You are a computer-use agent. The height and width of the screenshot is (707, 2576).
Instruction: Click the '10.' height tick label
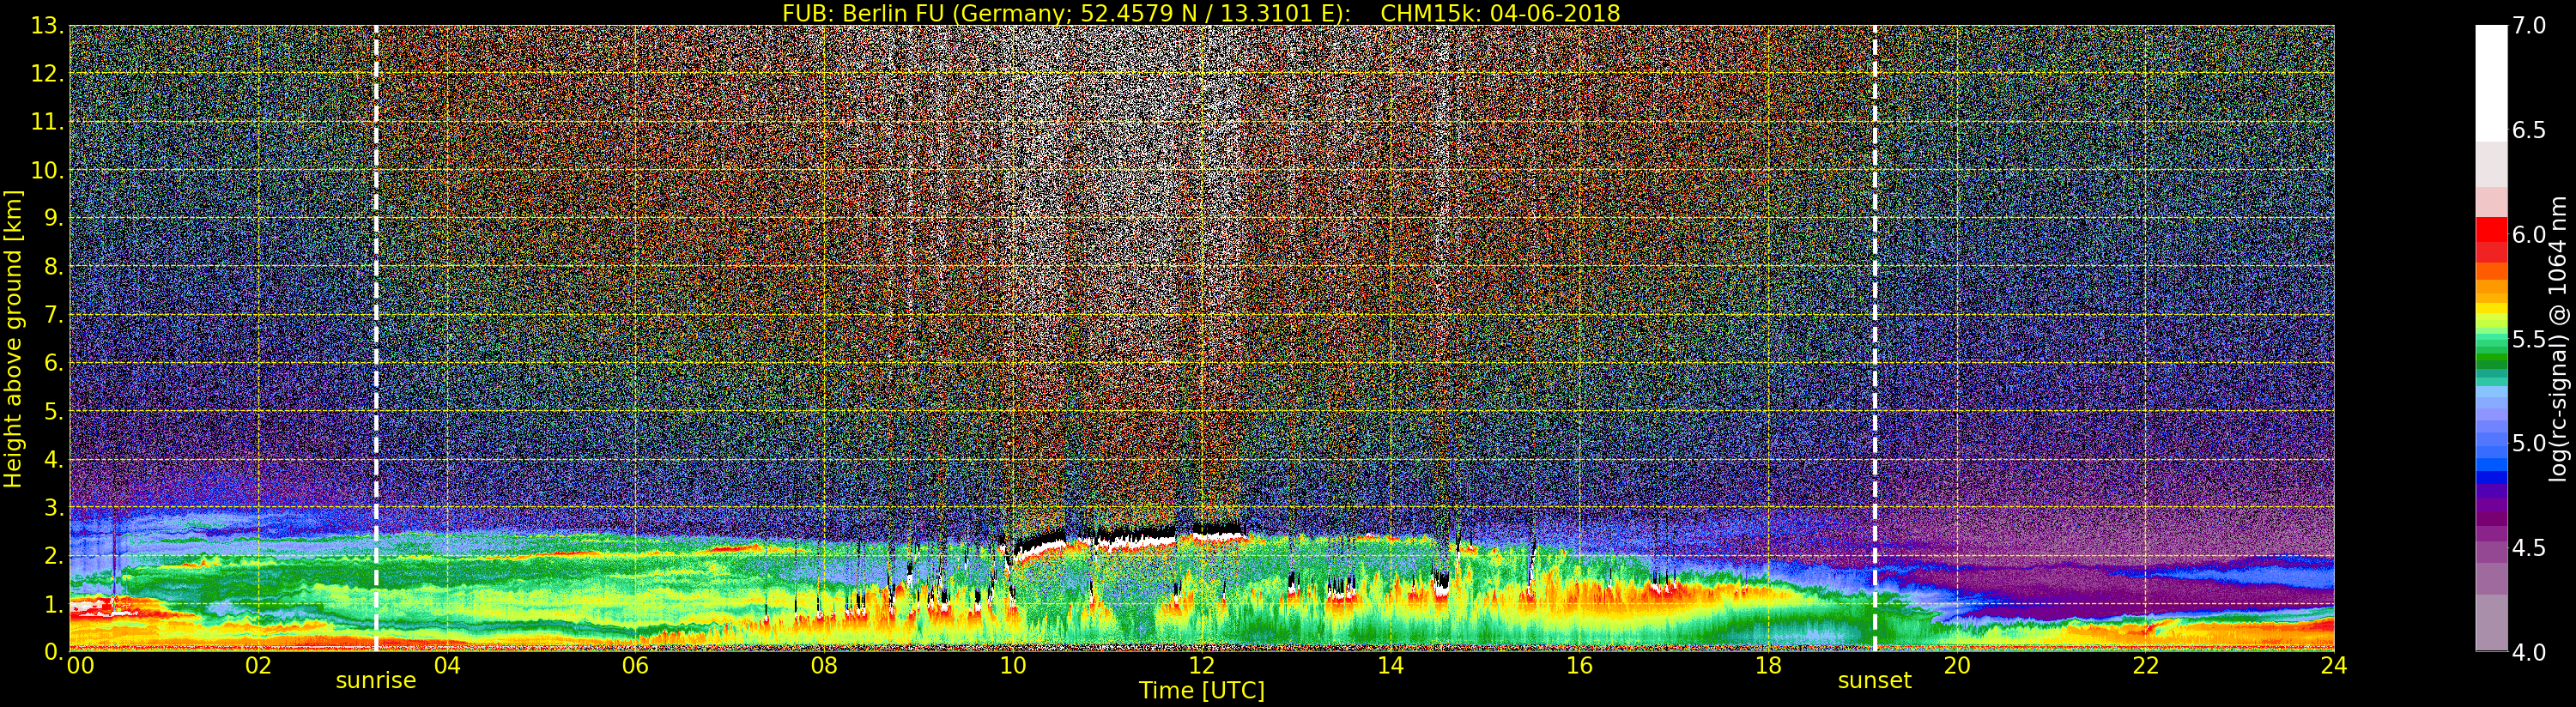point(47,170)
